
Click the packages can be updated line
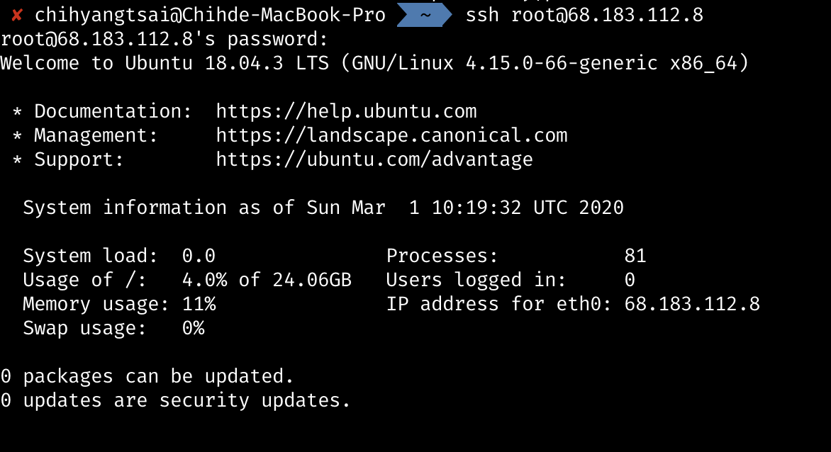click(147, 376)
